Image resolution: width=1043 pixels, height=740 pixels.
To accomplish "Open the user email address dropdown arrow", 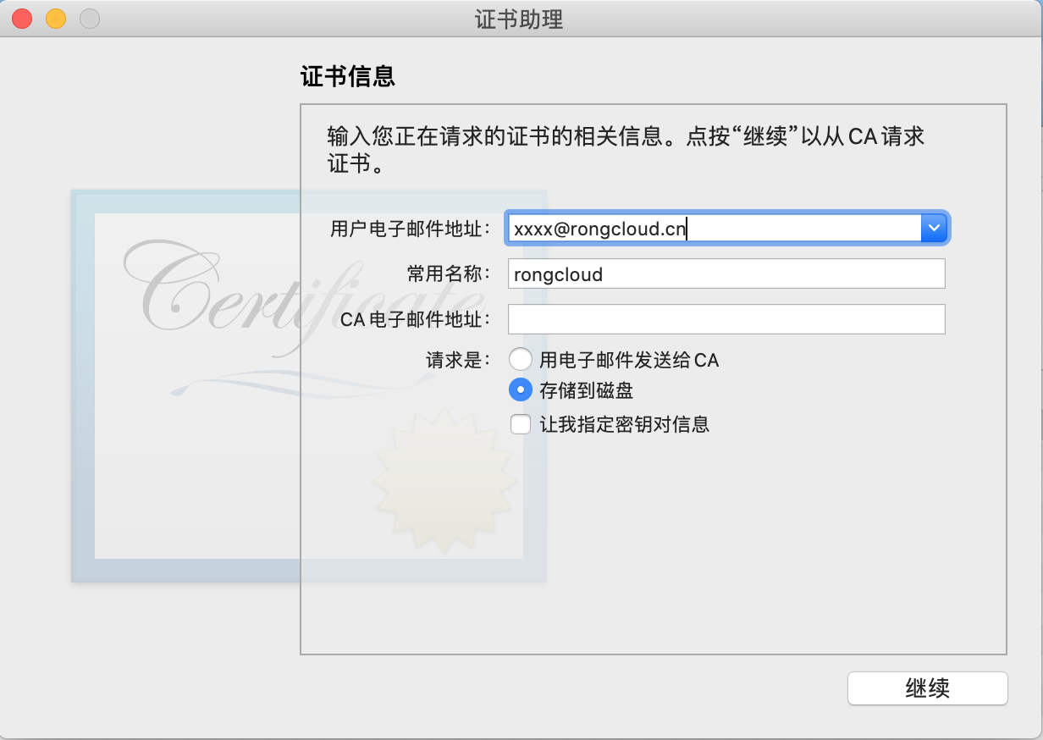I will [x=934, y=228].
